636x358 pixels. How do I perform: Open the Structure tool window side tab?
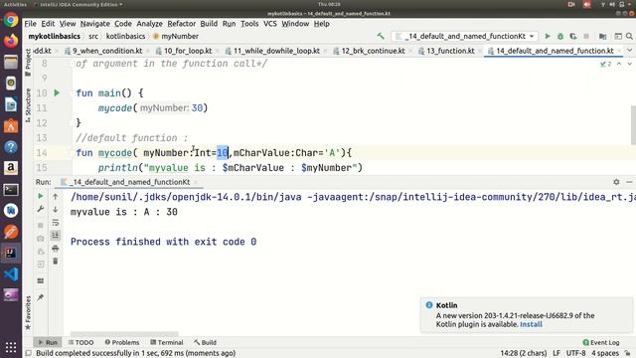(x=28, y=105)
